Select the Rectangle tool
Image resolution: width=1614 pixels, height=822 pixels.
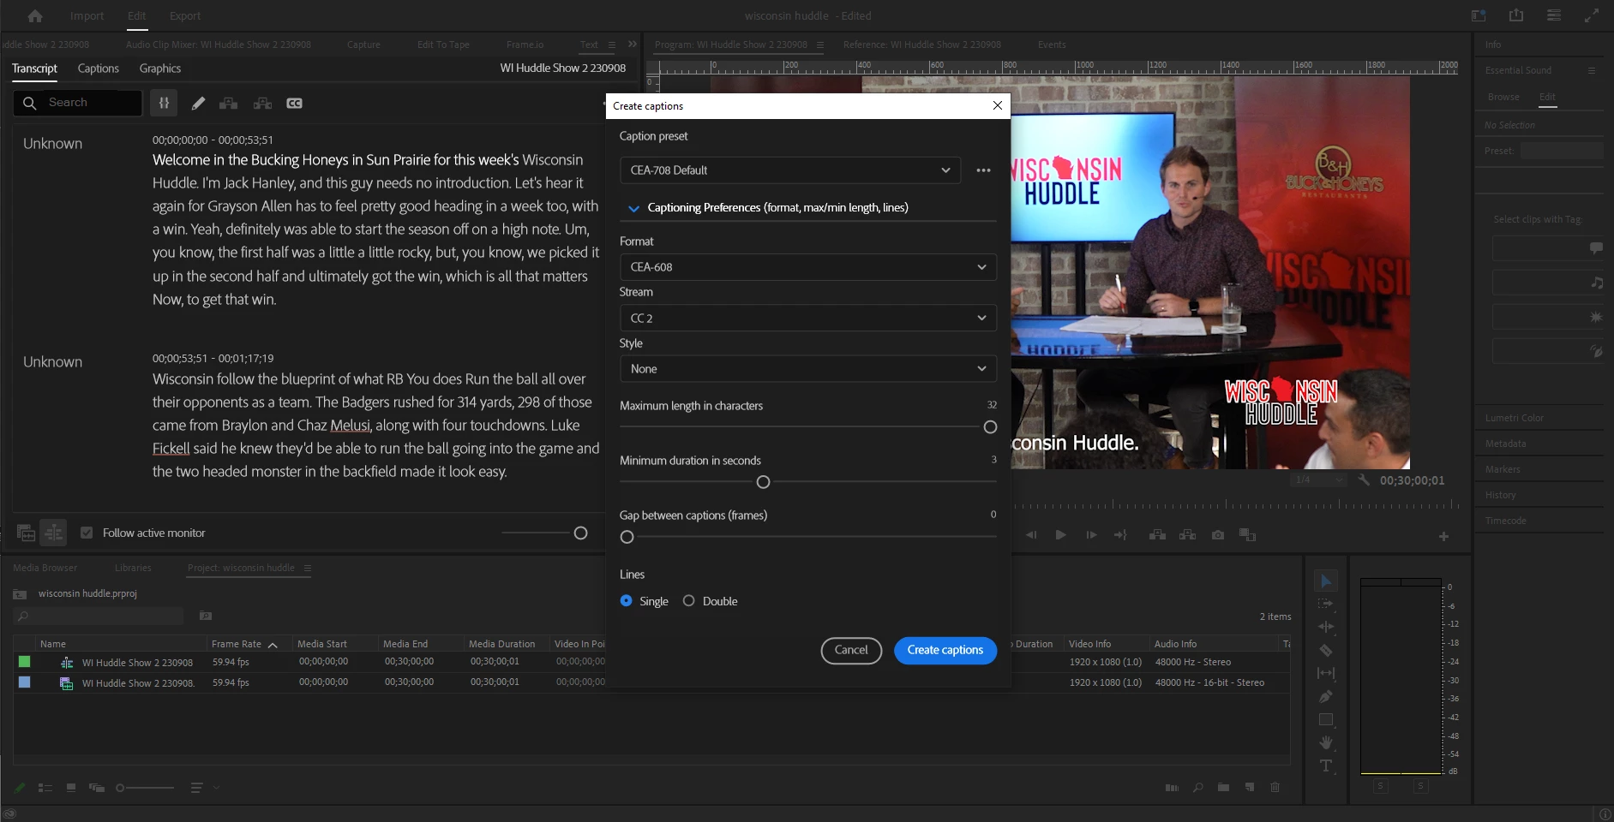pos(1325,720)
